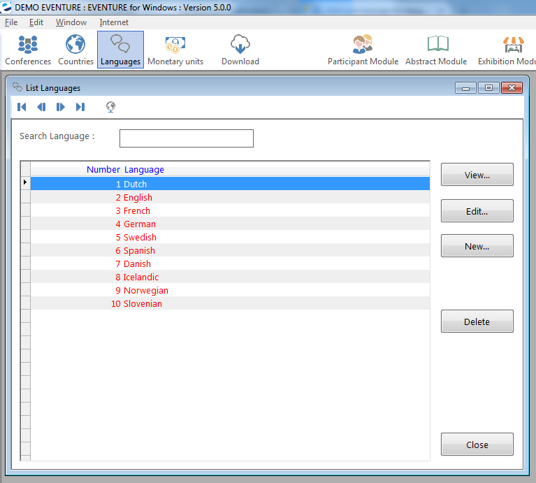Open Monetary units

(175, 50)
